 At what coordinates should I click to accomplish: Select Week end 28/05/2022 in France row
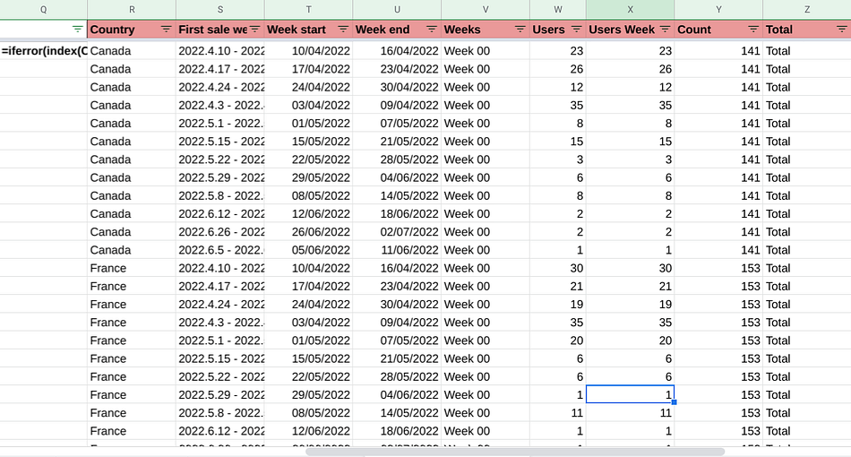click(397, 376)
